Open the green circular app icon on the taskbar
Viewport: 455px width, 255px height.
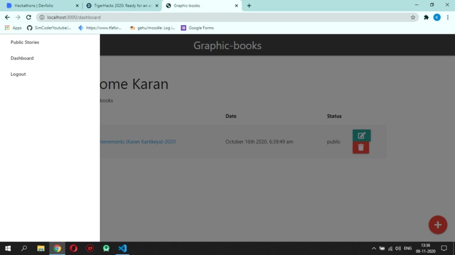[106, 248]
